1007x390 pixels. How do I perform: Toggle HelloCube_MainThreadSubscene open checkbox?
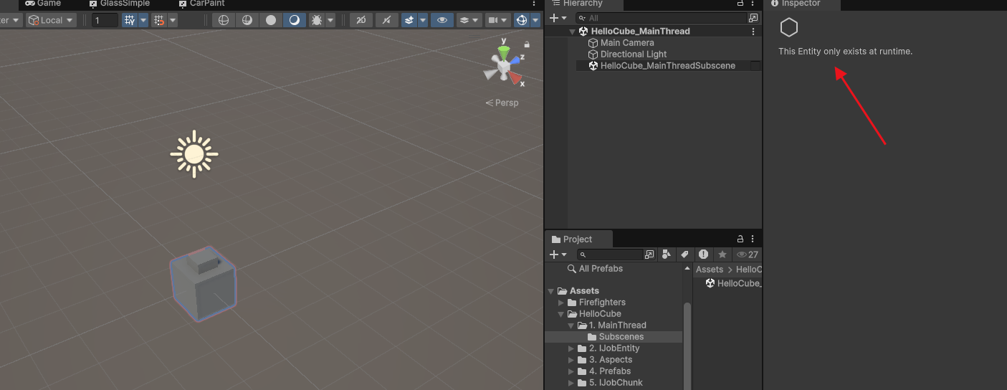(x=755, y=66)
